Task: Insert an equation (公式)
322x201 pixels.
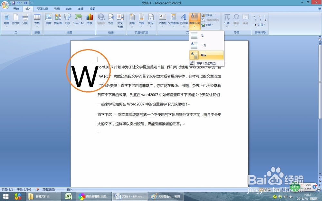Action: tap(227, 21)
